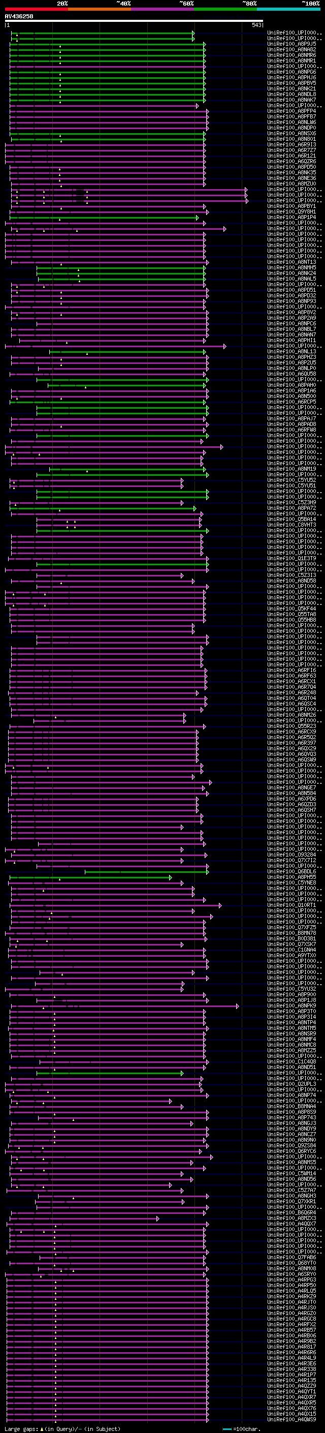Select the UniRef100_A6R397 row label
This screenshot has height=1433, width=325.
[291, 743]
